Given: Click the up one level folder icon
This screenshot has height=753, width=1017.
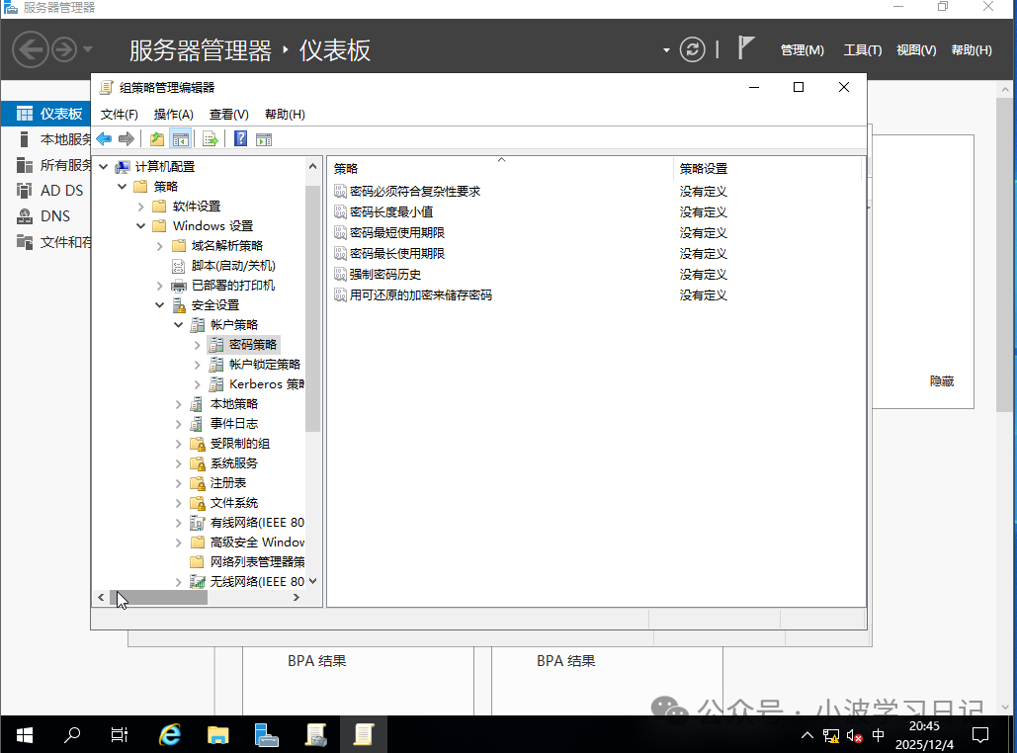Looking at the screenshot, I should (157, 138).
